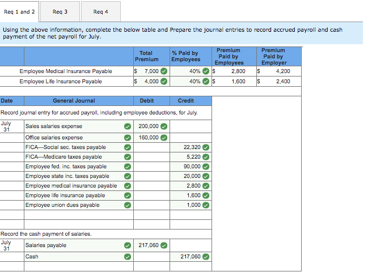Click check icon beside 200,000 debit
This screenshot has width=372, height=276.
pos(164,126)
